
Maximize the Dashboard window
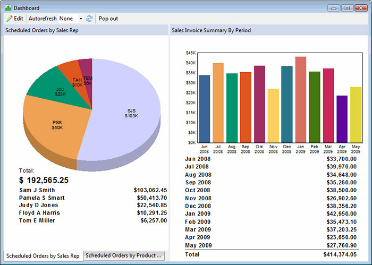[347, 8]
